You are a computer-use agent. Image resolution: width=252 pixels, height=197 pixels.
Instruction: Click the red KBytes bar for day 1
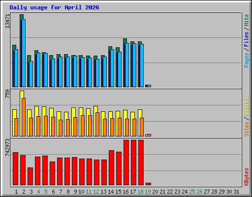(15, 169)
